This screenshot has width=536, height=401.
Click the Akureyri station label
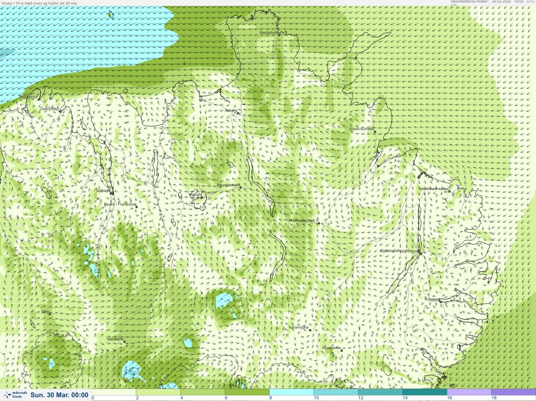click(x=103, y=190)
